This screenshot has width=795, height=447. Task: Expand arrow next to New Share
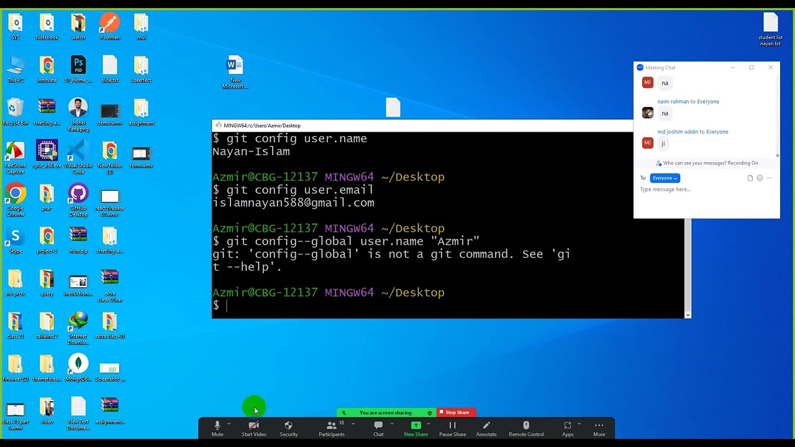point(429,424)
